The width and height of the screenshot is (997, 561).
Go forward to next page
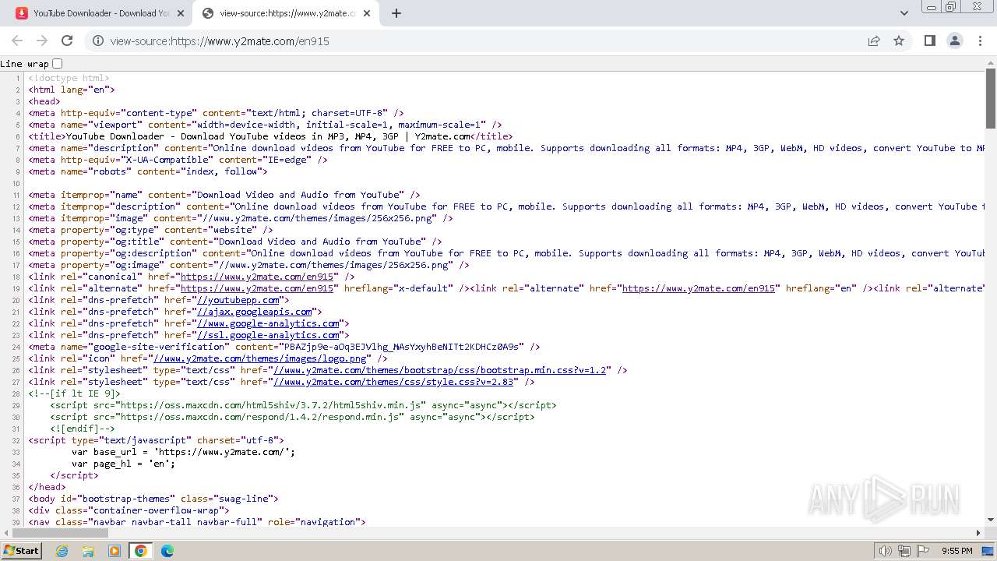click(42, 41)
